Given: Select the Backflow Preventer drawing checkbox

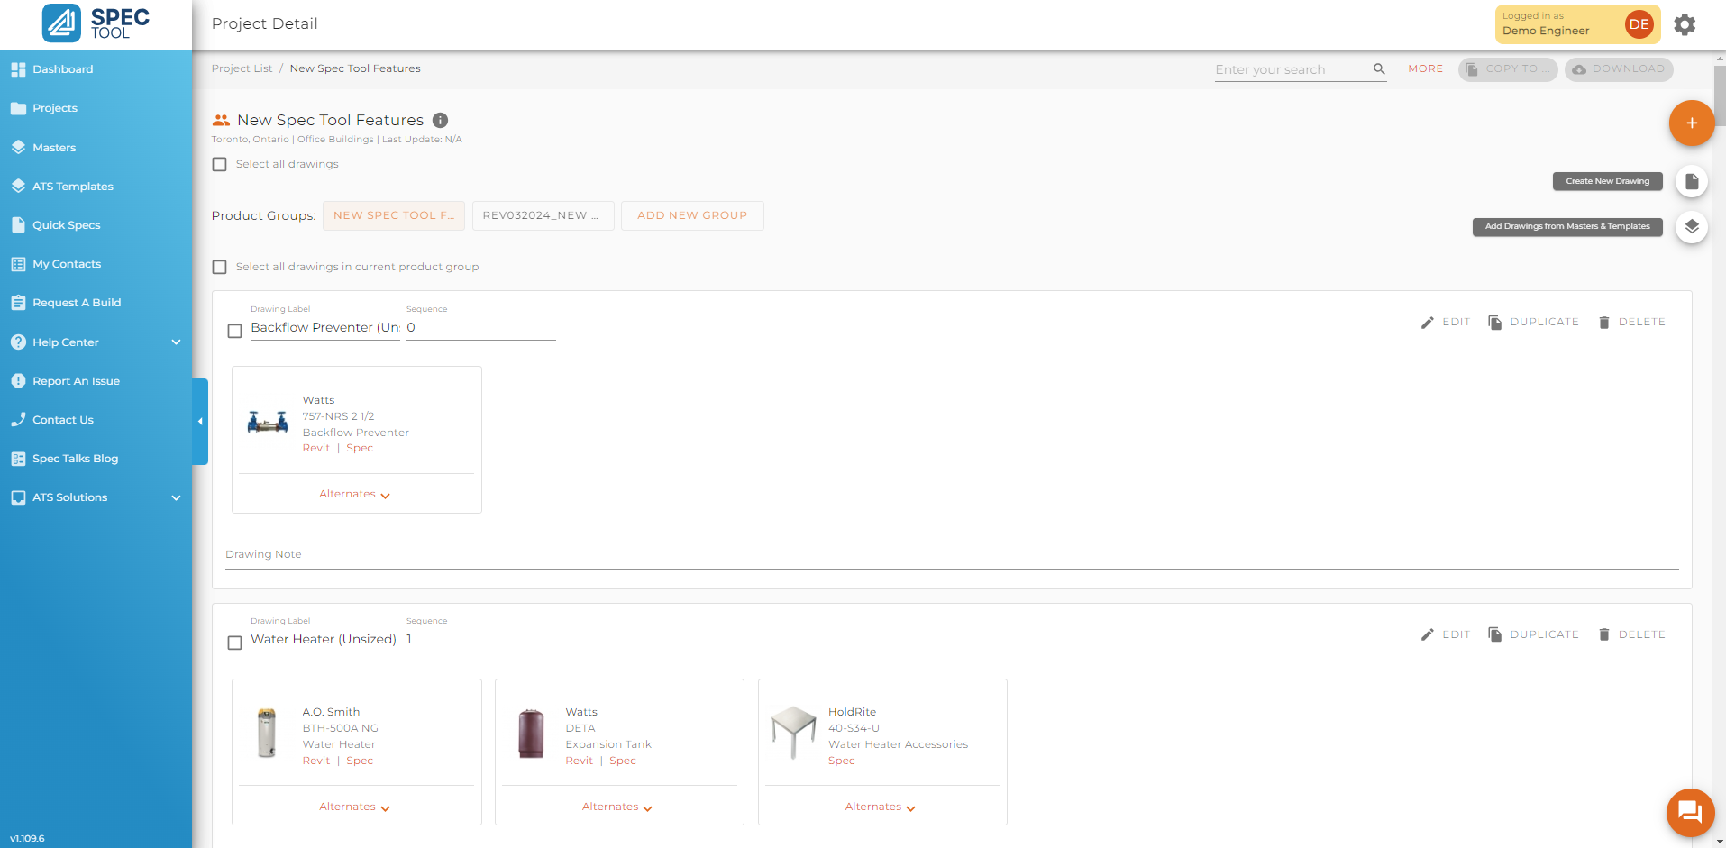Looking at the screenshot, I should pos(234,331).
